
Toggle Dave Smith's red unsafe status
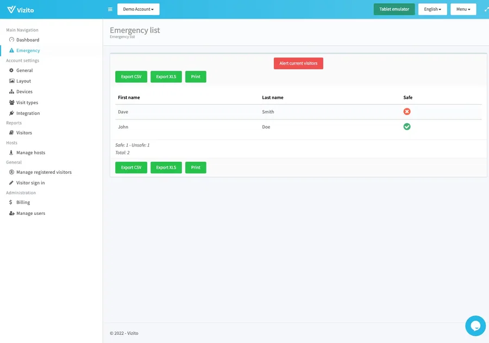407,112
